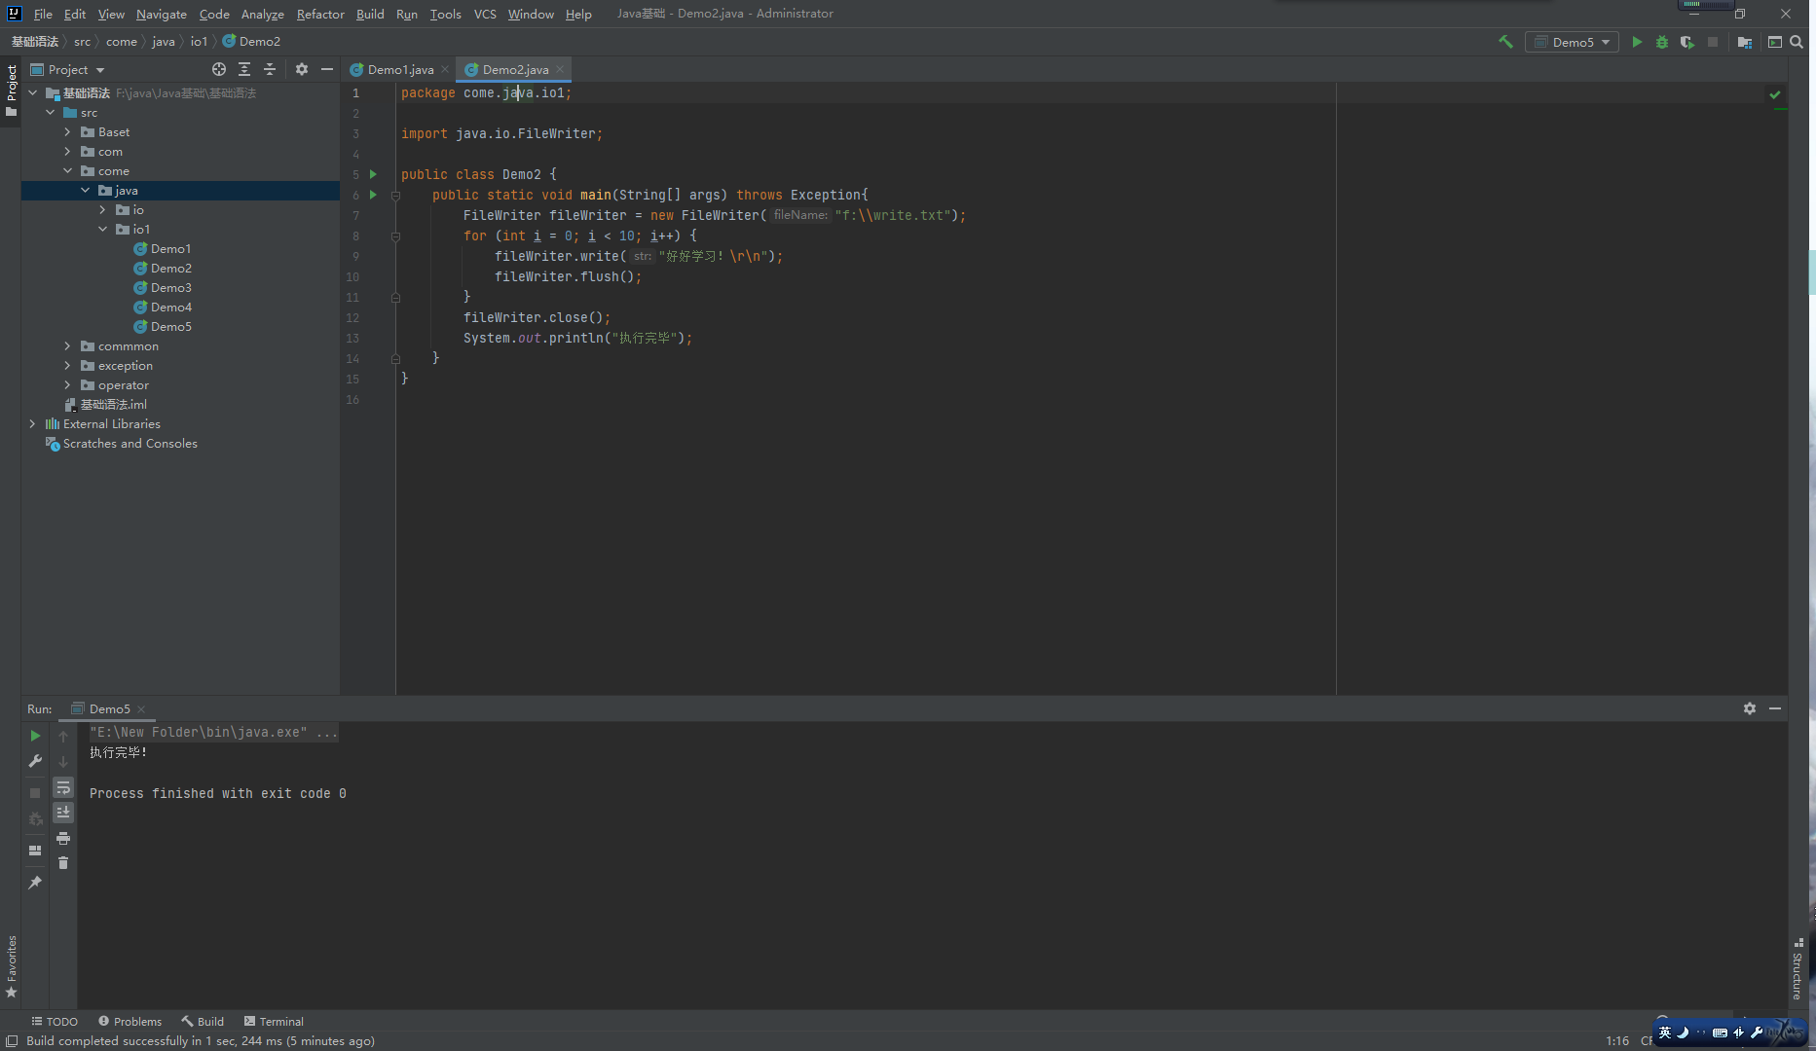Open the Problems tool window
Viewport: 1816px width, 1051px height.
pos(130,1022)
